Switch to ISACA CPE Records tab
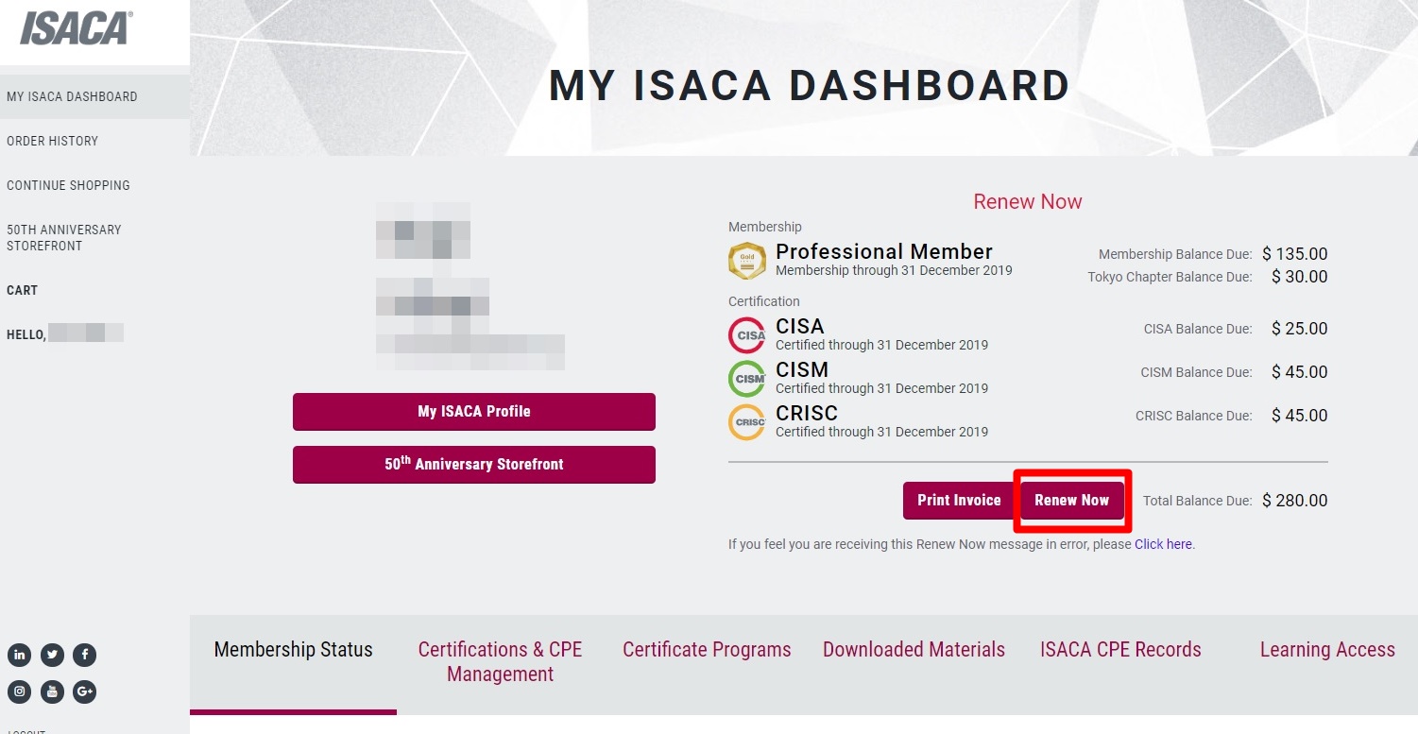The height and width of the screenshot is (734, 1418). coord(1120,650)
